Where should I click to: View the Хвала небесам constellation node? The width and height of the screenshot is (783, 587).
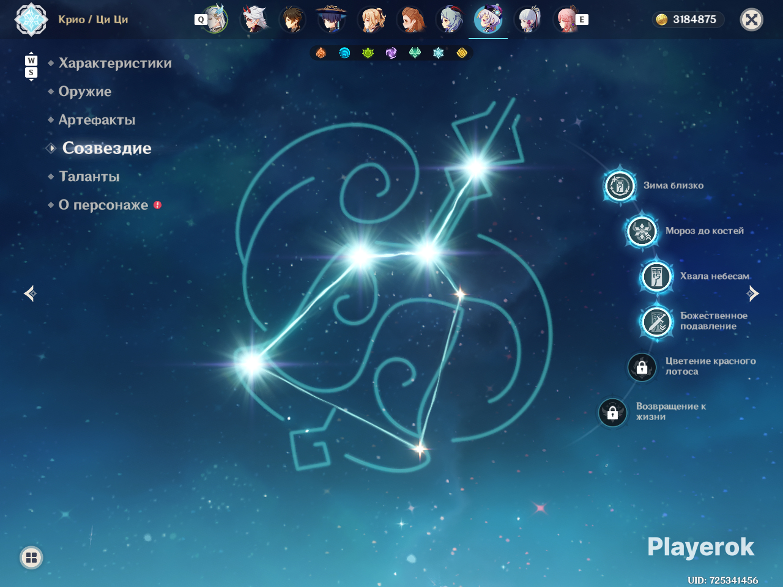coord(656,276)
